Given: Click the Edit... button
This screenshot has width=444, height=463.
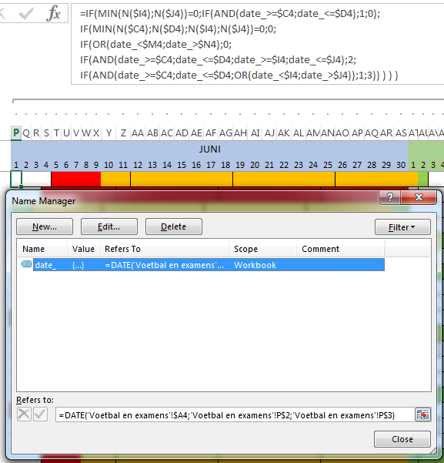Looking at the screenshot, I should (108, 226).
